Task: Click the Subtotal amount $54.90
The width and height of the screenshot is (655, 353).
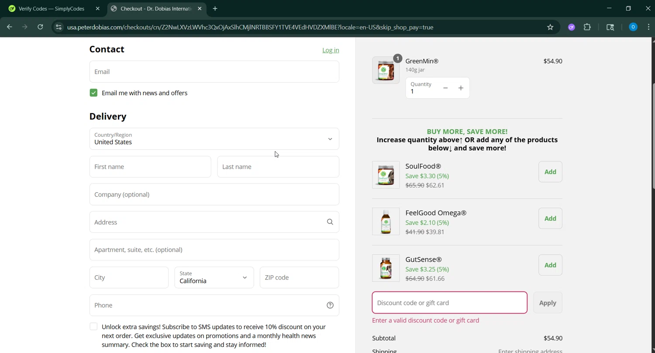Action: point(553,338)
